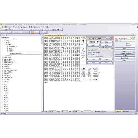This screenshot has width=138, height=138.
Task: Switch to the Connections tab
Action: click(x=126, y=111)
